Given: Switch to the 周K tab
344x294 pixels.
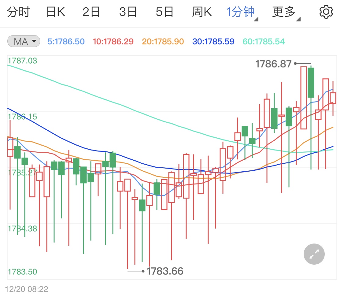Looking at the screenshot, I should [202, 12].
